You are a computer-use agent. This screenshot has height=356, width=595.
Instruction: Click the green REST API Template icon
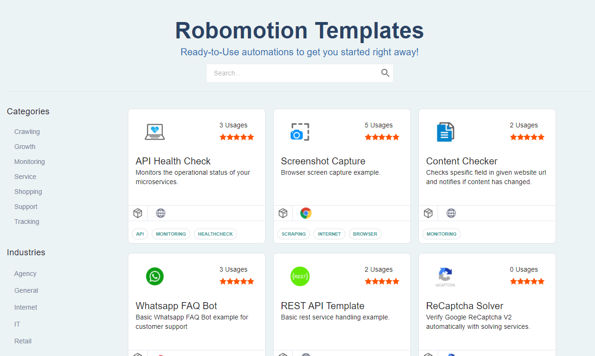pos(300,276)
